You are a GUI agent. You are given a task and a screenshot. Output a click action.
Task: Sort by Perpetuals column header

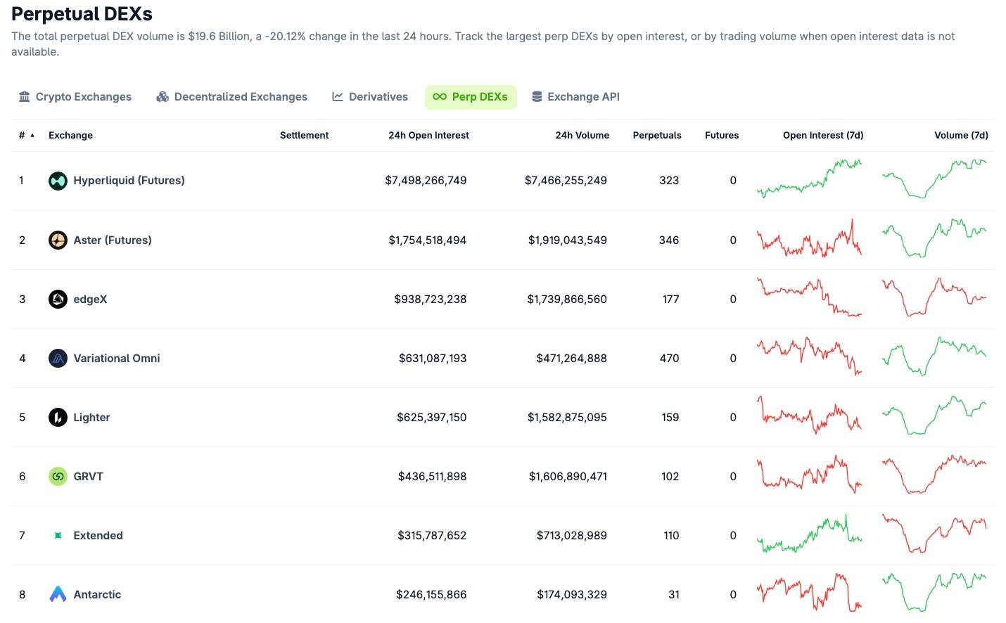[x=656, y=135]
